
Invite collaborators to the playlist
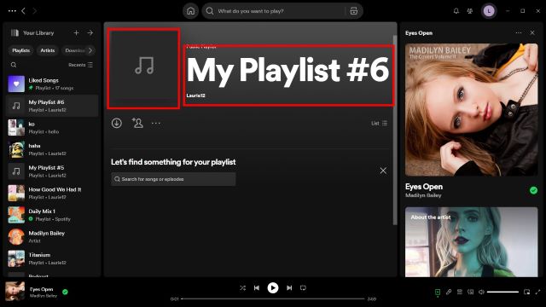[137, 123]
